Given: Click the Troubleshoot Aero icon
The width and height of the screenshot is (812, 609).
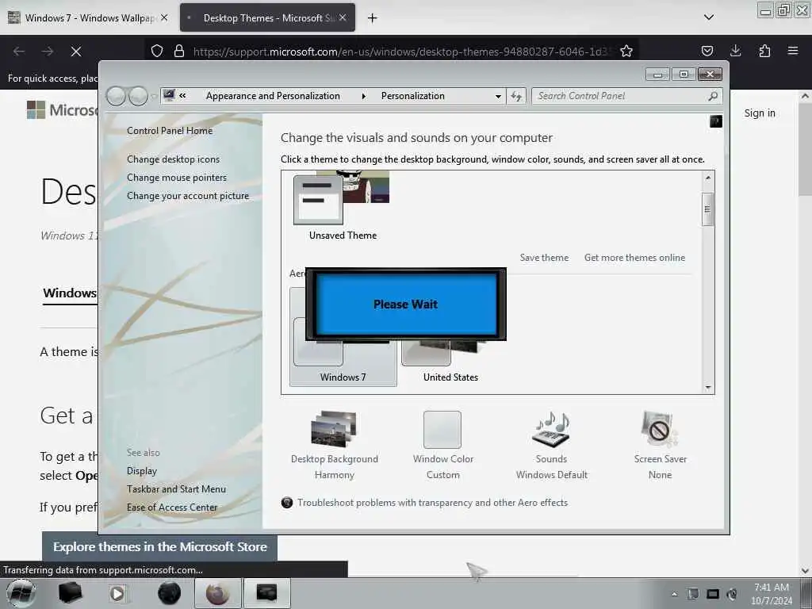Looking at the screenshot, I should click(287, 502).
